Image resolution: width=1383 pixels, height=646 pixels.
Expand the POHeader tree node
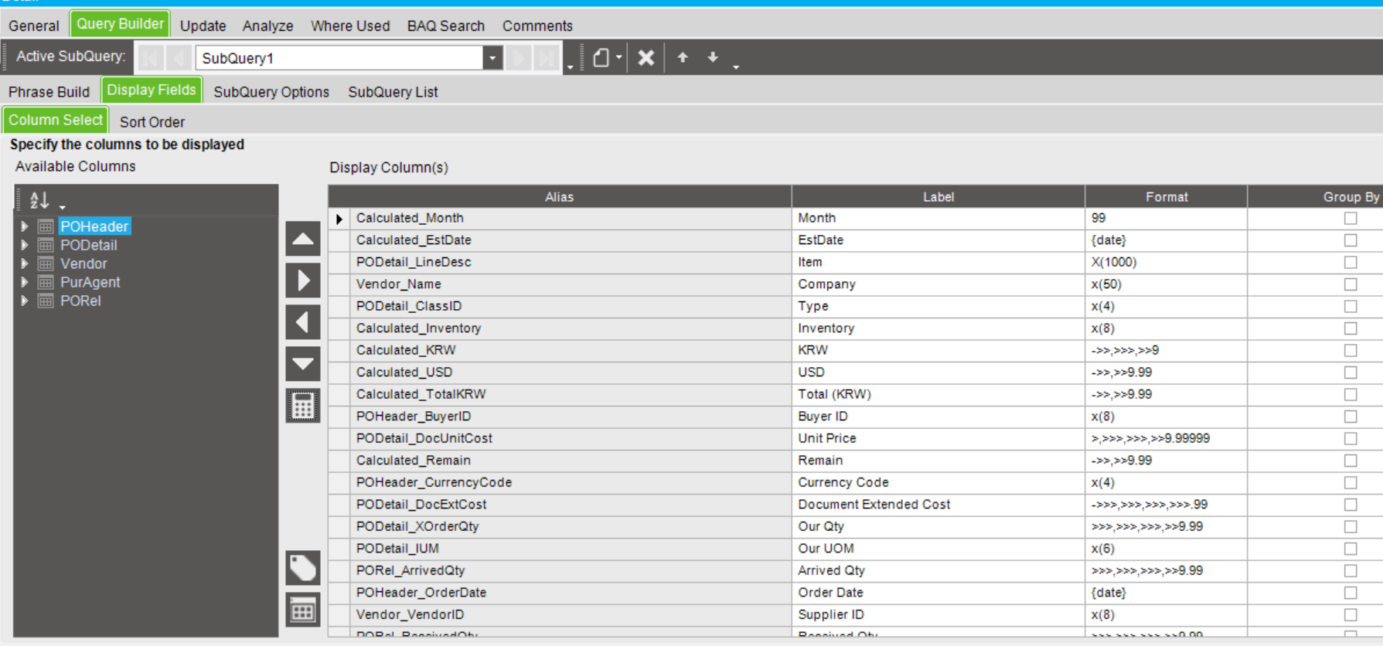[x=25, y=226]
